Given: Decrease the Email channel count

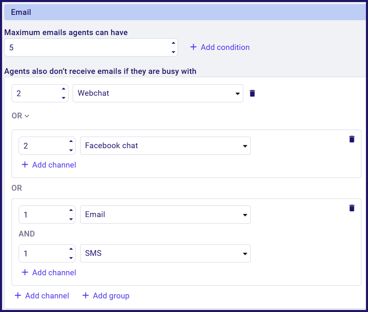Looking at the screenshot, I should (x=71, y=219).
